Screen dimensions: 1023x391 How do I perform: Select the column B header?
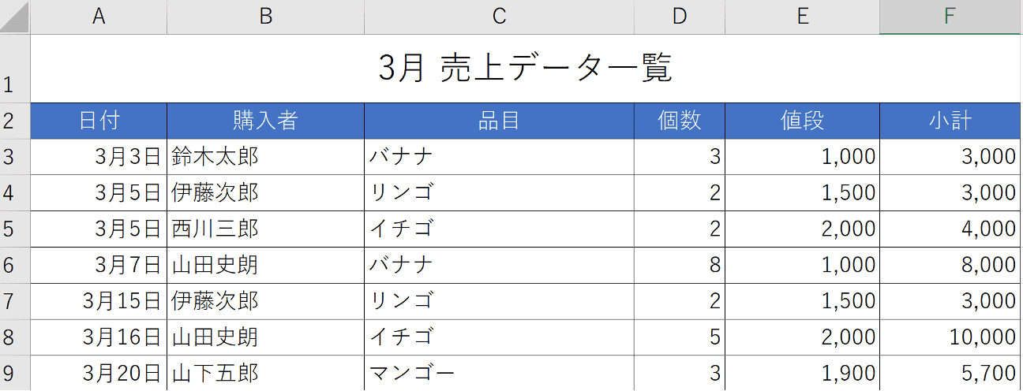pyautogui.click(x=265, y=17)
